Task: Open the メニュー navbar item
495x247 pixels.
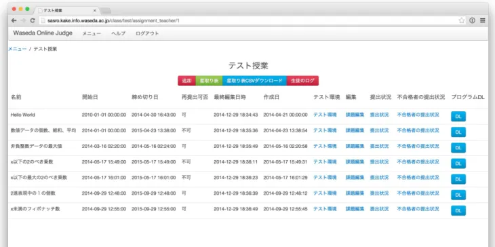Action: pyautogui.click(x=92, y=33)
